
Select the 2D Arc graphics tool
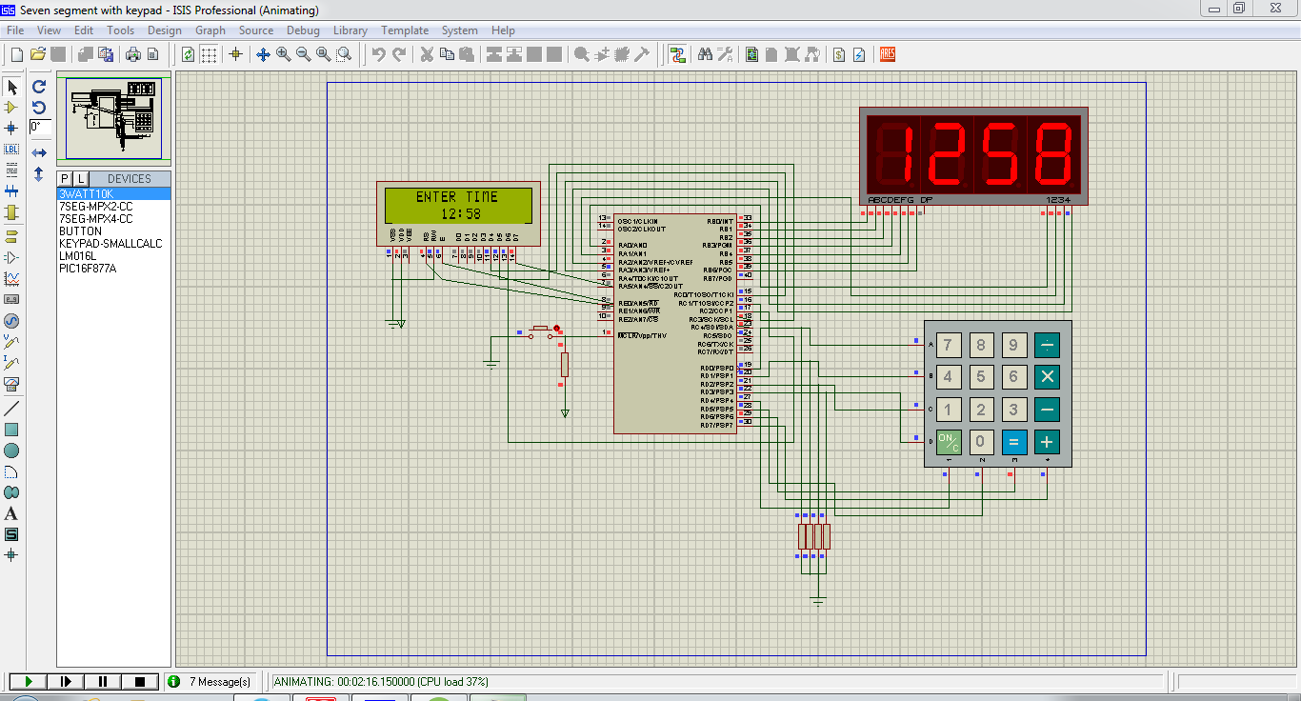click(x=11, y=471)
